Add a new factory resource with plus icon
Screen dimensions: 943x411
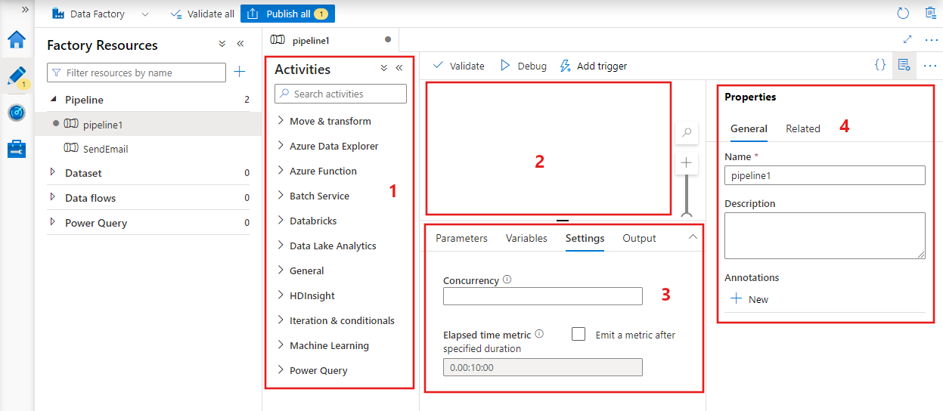coord(239,72)
